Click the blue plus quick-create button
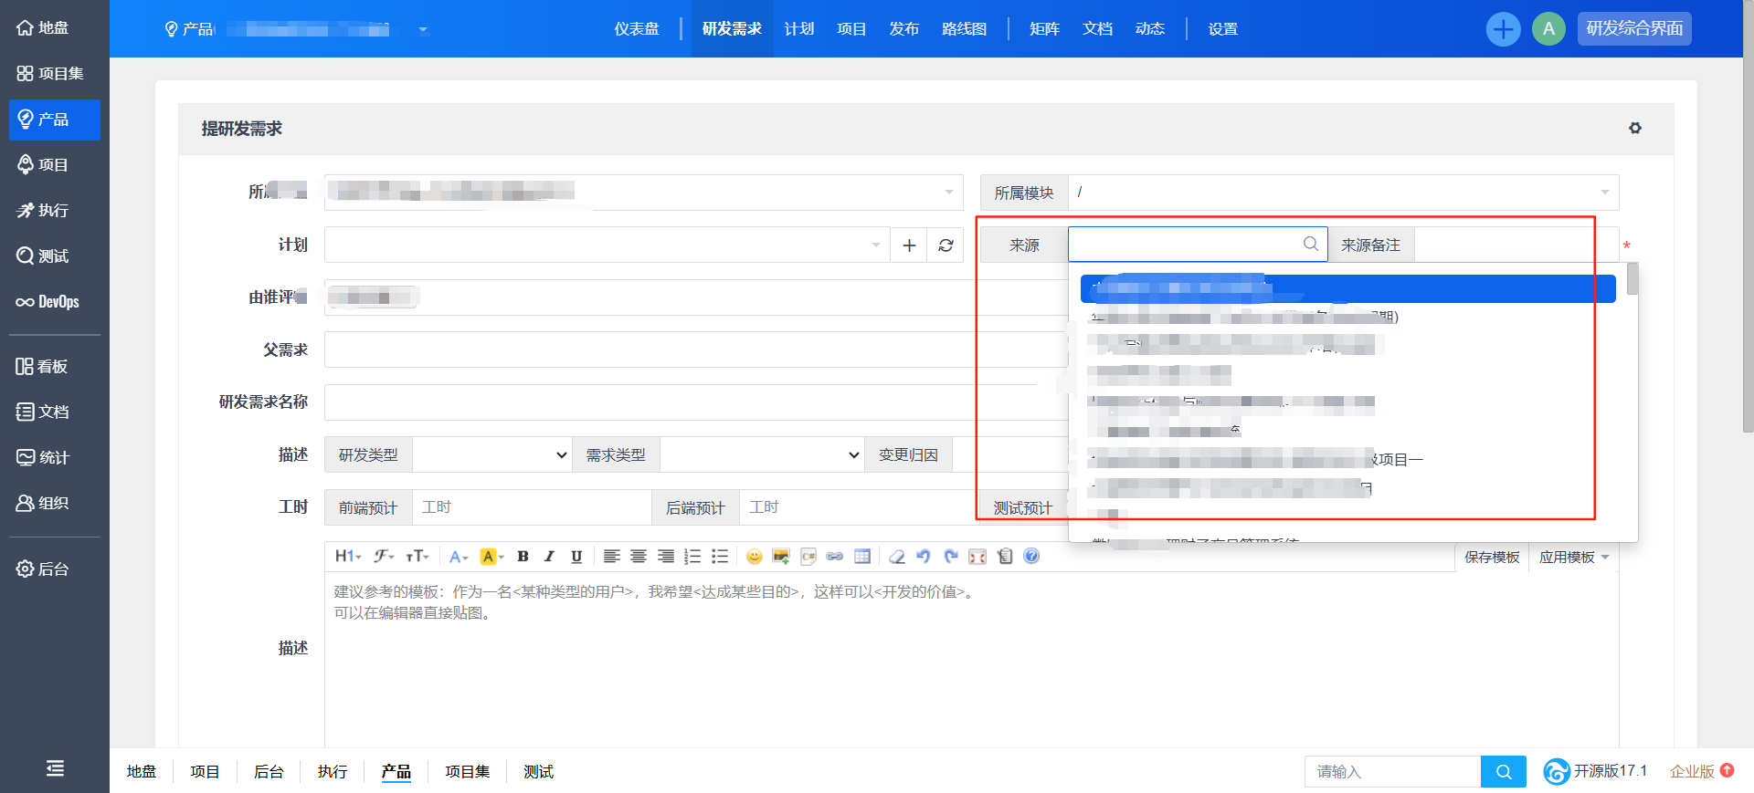This screenshot has height=793, width=1754. [1503, 29]
